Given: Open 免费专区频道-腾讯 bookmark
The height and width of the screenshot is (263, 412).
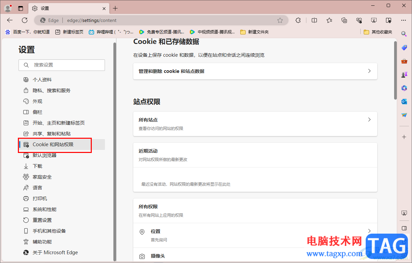Looking at the screenshot, I should [162, 32].
